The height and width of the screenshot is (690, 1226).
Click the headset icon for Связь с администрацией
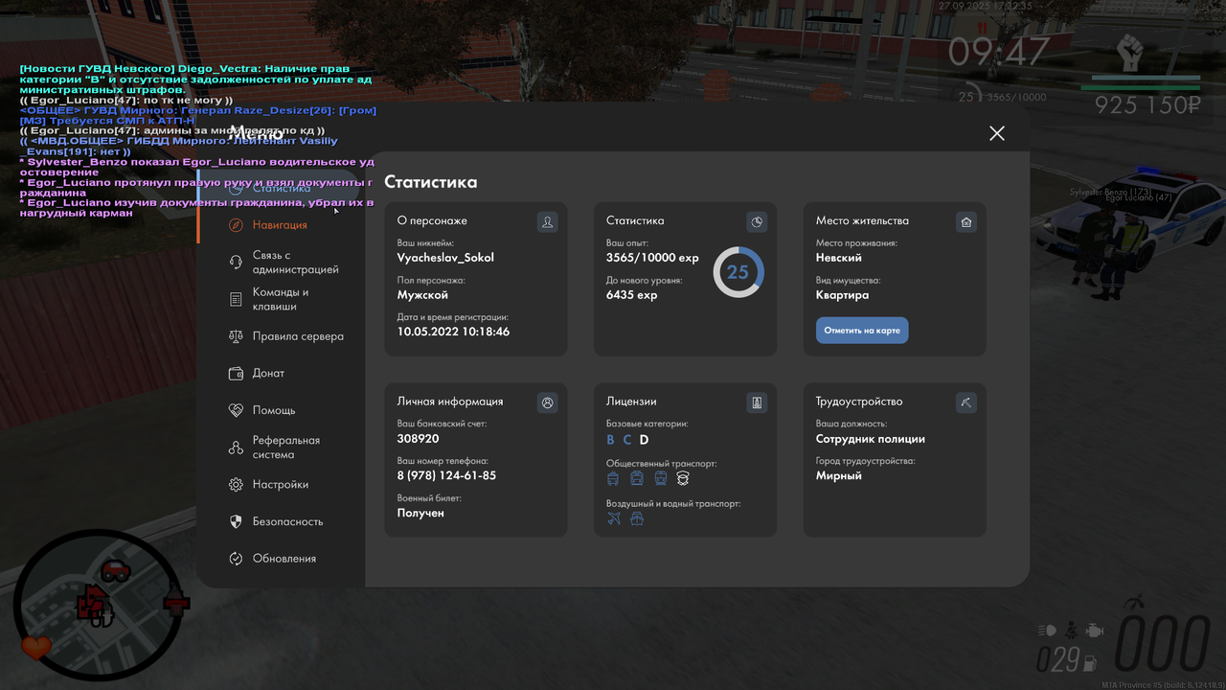coord(235,262)
